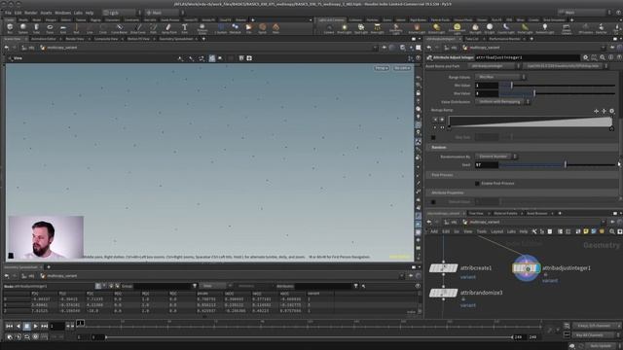Select the Sky Light shelf tool
The width and height of the screenshot is (623, 350).
(x=475, y=28)
